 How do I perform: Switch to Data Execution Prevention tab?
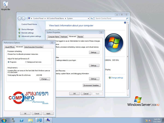click(34, 47)
